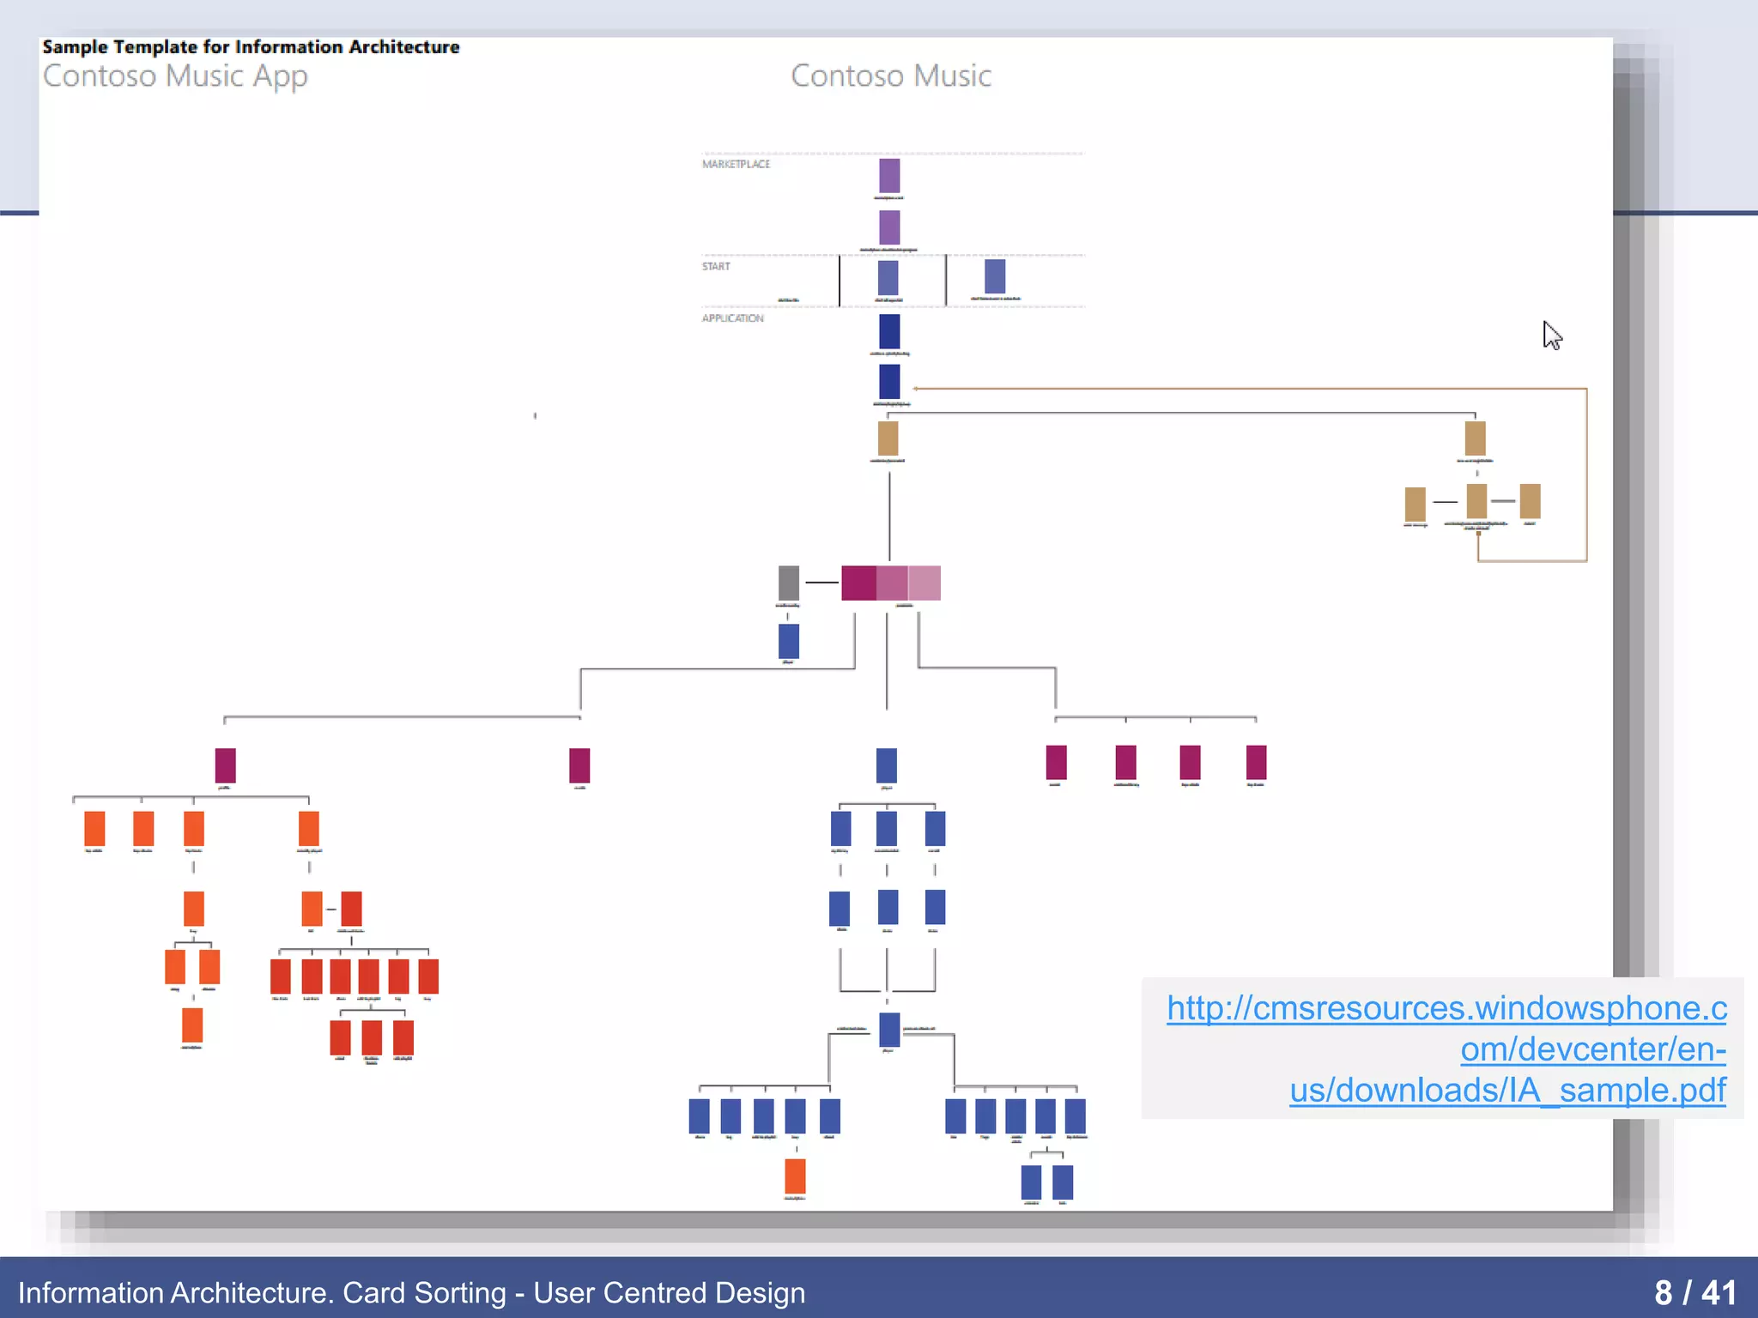Click the single orange node among bottom blue row
Image resolution: width=1758 pixels, height=1318 pixels.
(795, 1176)
